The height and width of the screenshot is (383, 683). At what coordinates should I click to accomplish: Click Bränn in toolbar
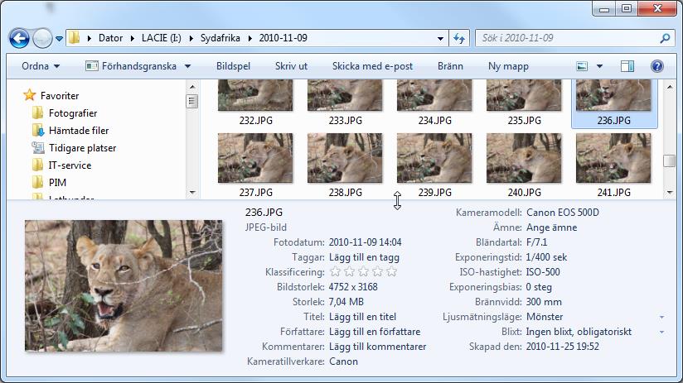click(450, 66)
